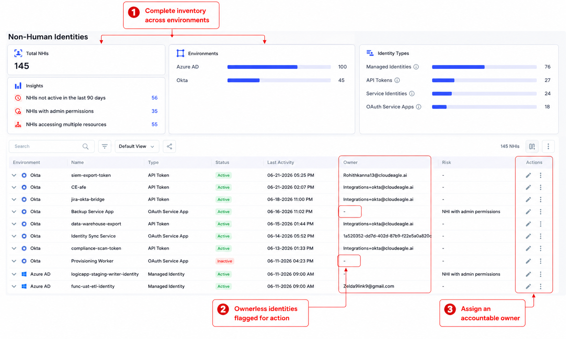
Task: Click the Managed Identities progress bar
Action: coord(484,67)
